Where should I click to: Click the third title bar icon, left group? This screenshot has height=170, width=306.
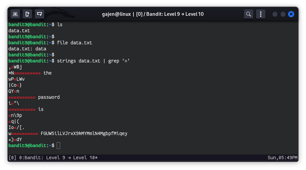tap(40, 14)
